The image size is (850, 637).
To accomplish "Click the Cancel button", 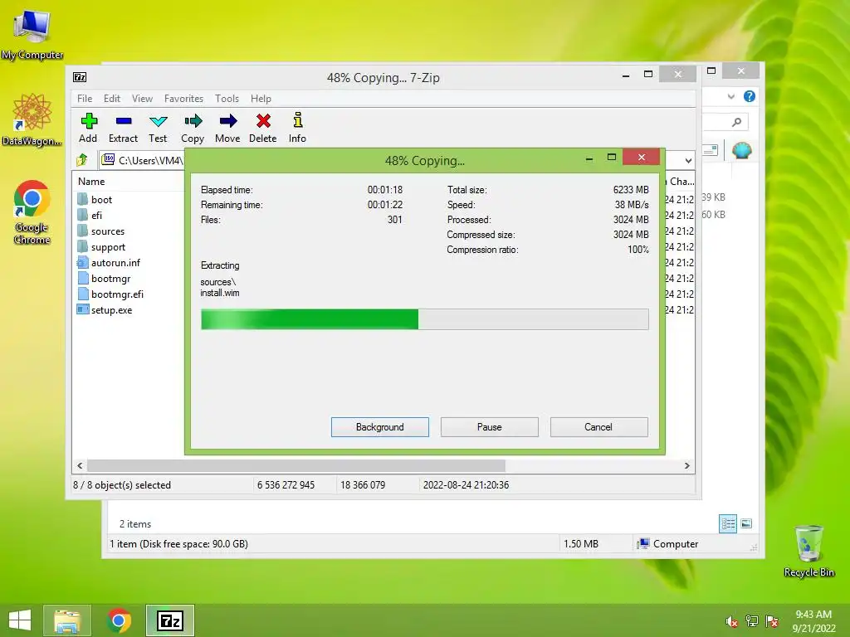I will 599,427.
